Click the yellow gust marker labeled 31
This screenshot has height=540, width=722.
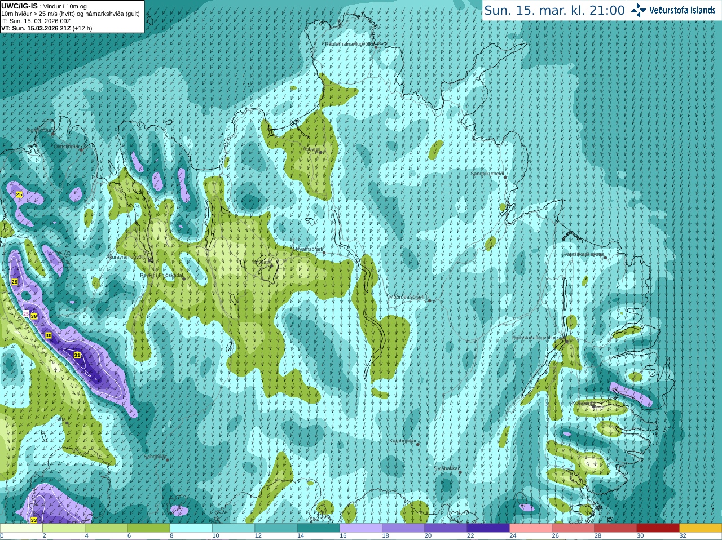pyautogui.click(x=77, y=355)
